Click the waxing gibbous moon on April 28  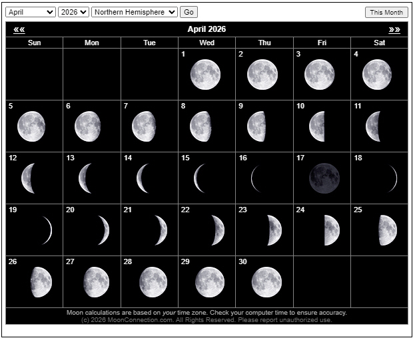pos(153,282)
